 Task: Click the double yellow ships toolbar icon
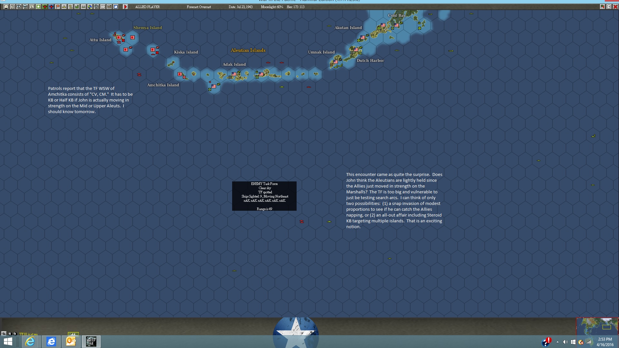coord(71,7)
